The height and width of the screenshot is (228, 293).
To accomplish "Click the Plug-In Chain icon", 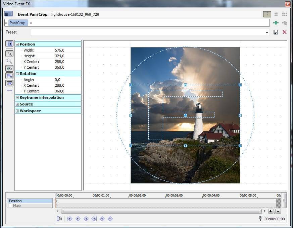I will point(276,23).
